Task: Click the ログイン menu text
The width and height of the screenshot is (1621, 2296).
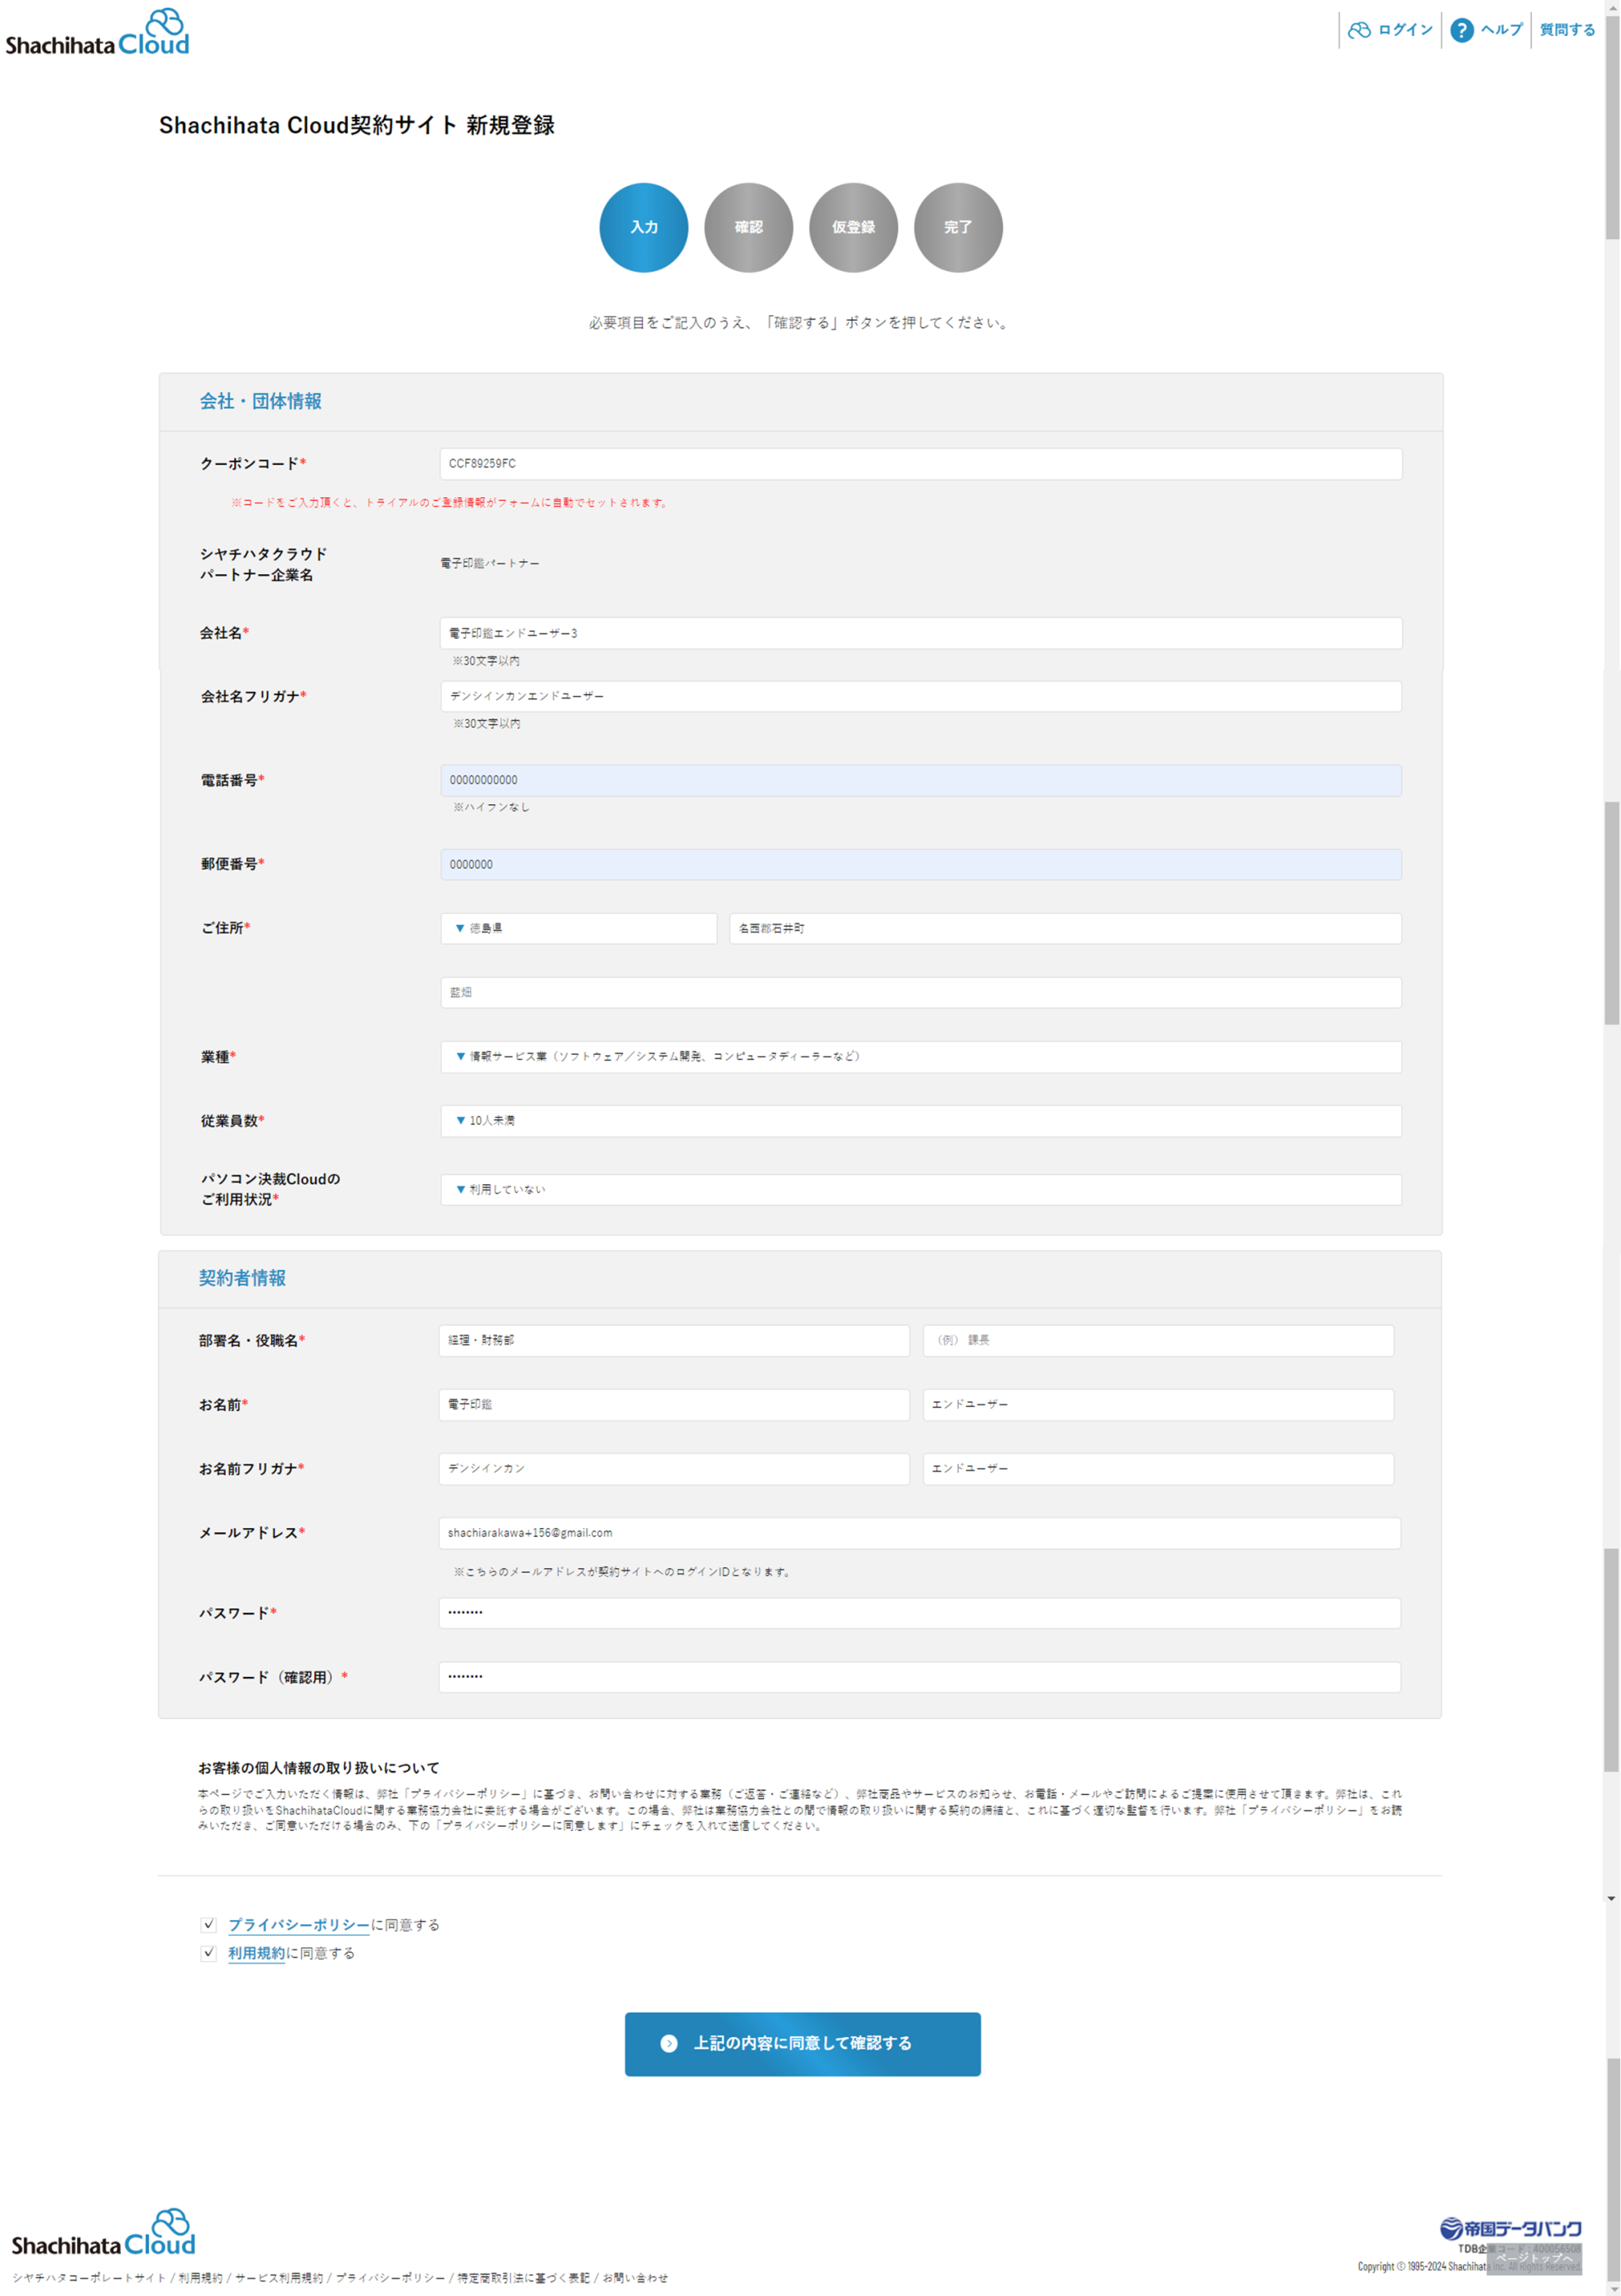Action: tap(1405, 30)
